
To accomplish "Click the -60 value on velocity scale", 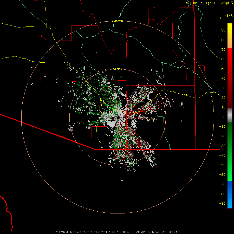I will pyautogui.click(x=222, y=175).
